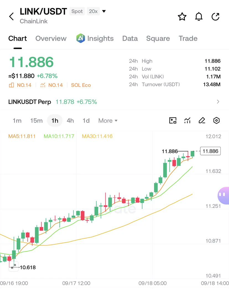Viewport: 229px width, 289px height.
Task: Tap the current price tag 11.886 on axis
Action: 210,151
